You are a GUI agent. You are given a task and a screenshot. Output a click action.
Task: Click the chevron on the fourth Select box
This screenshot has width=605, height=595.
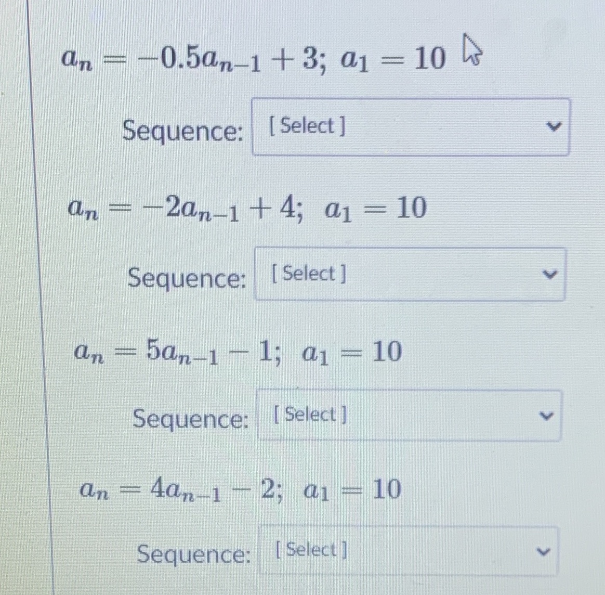click(543, 550)
